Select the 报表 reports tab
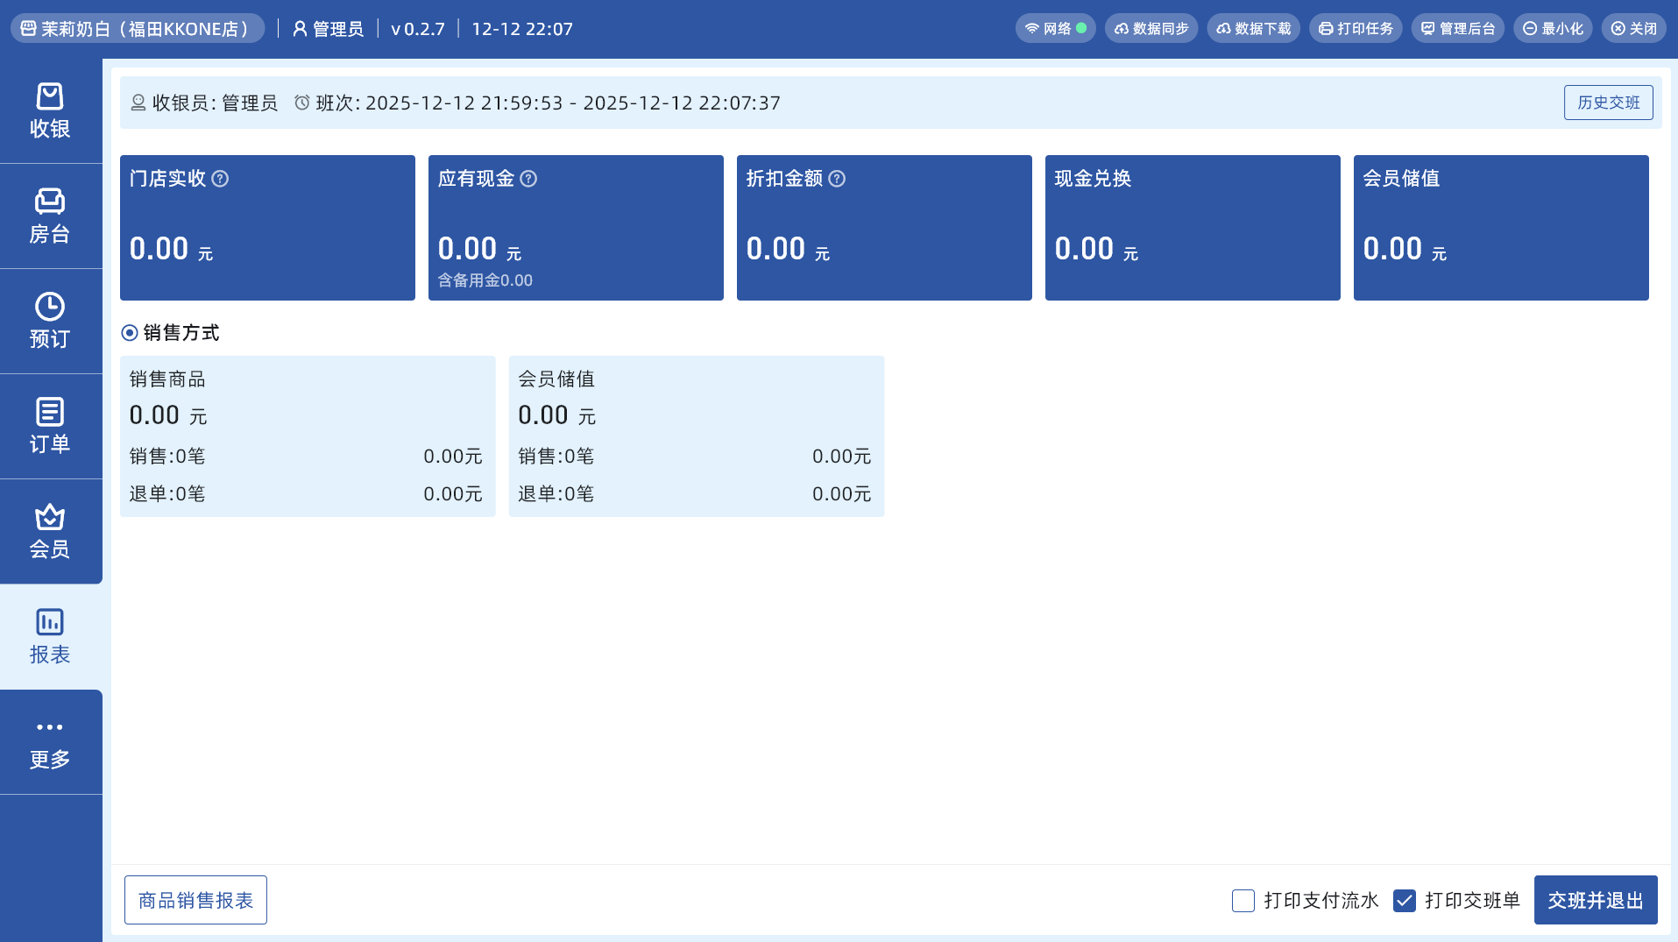The height and width of the screenshot is (942, 1678). [x=50, y=636]
